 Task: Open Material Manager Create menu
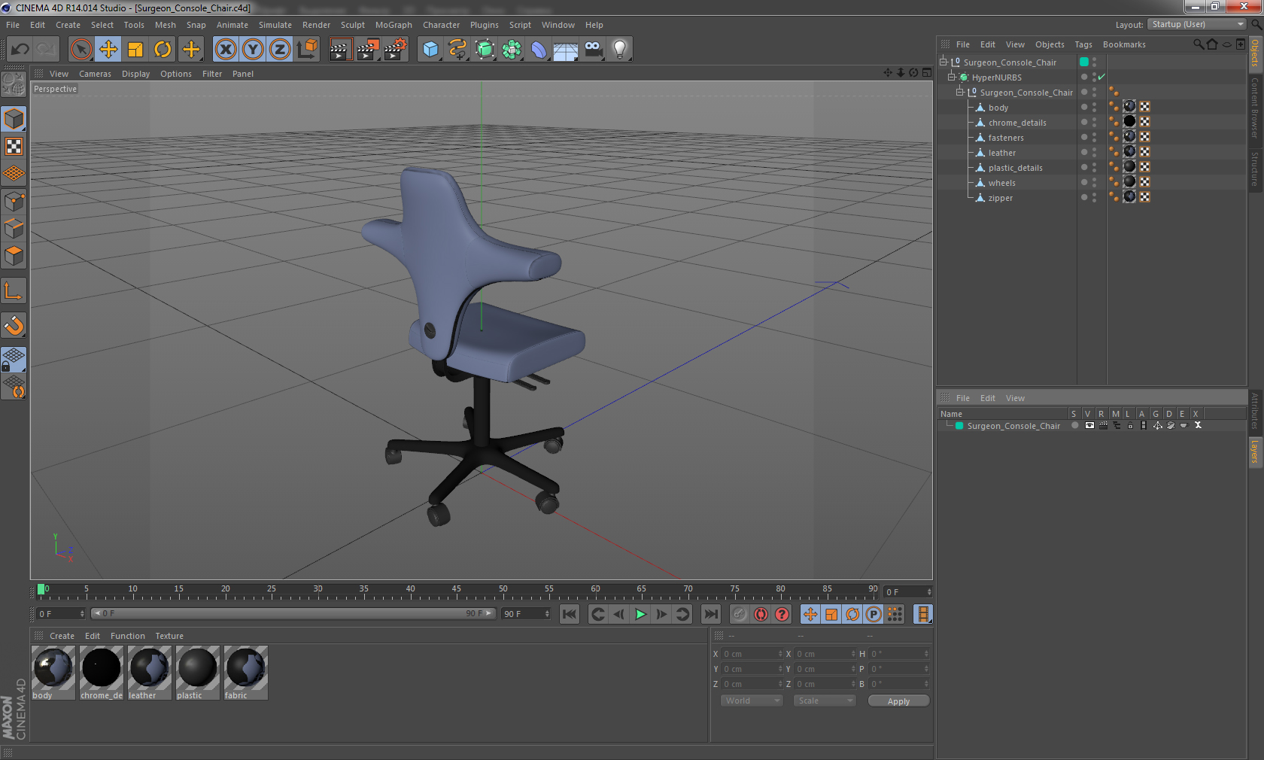tap(62, 636)
